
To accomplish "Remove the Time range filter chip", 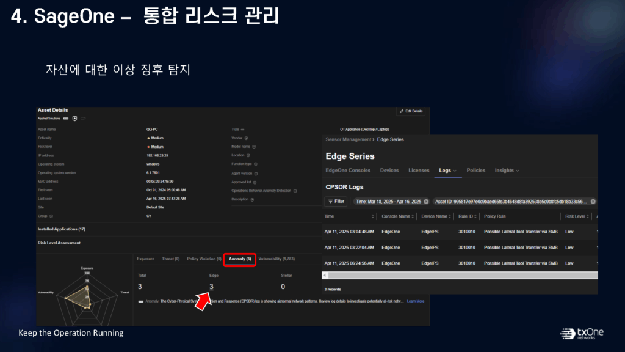I will point(426,201).
